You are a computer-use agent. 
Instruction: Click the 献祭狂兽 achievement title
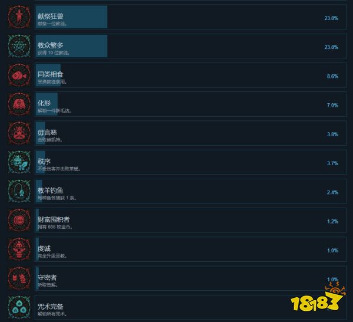(50, 17)
